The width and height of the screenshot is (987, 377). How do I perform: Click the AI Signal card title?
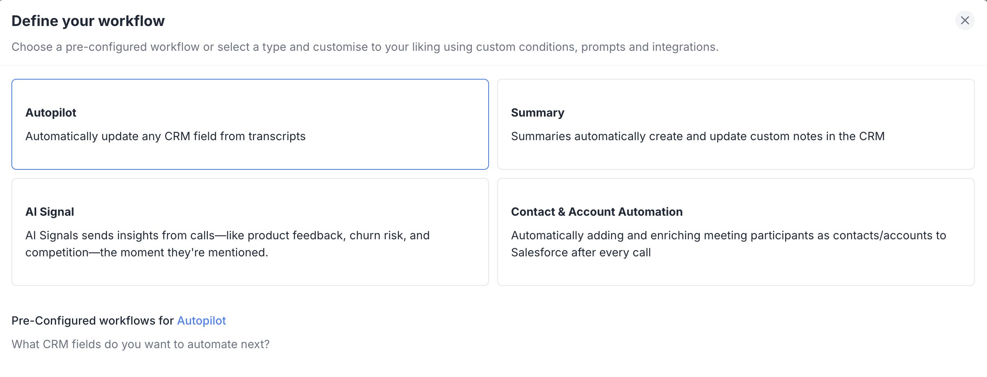click(50, 212)
